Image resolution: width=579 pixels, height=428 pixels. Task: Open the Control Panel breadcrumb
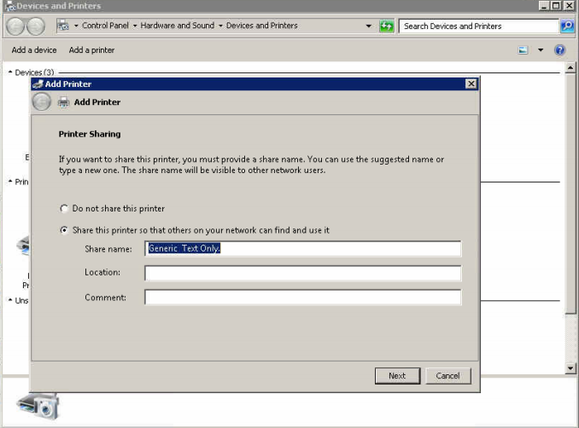tap(105, 26)
